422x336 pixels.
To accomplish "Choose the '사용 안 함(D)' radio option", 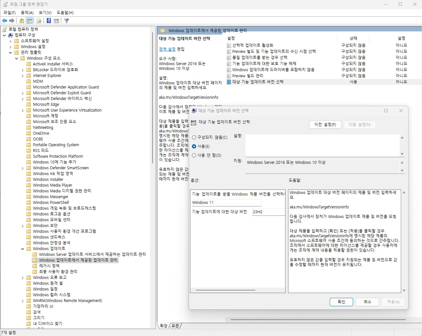I will point(194,155).
